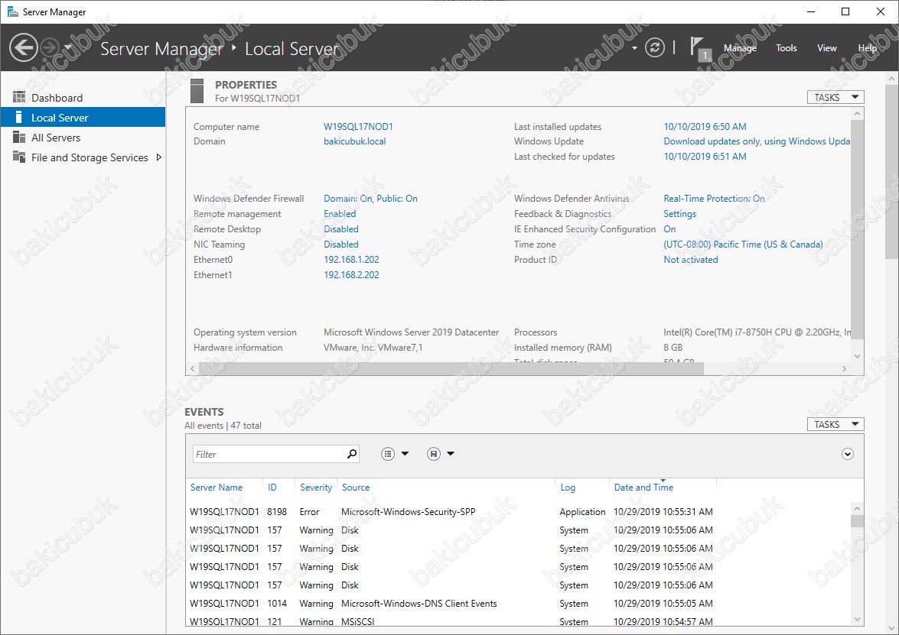Sort events by Source column
Viewport: 899px width, 635px height.
pyautogui.click(x=356, y=488)
